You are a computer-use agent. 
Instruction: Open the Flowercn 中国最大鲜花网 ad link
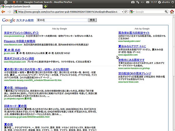click(x=20, y=41)
